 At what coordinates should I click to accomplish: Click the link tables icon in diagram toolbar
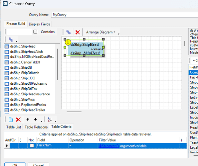(68, 32)
